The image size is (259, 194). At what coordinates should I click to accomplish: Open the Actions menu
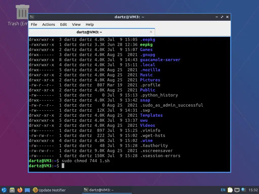coord(49,25)
